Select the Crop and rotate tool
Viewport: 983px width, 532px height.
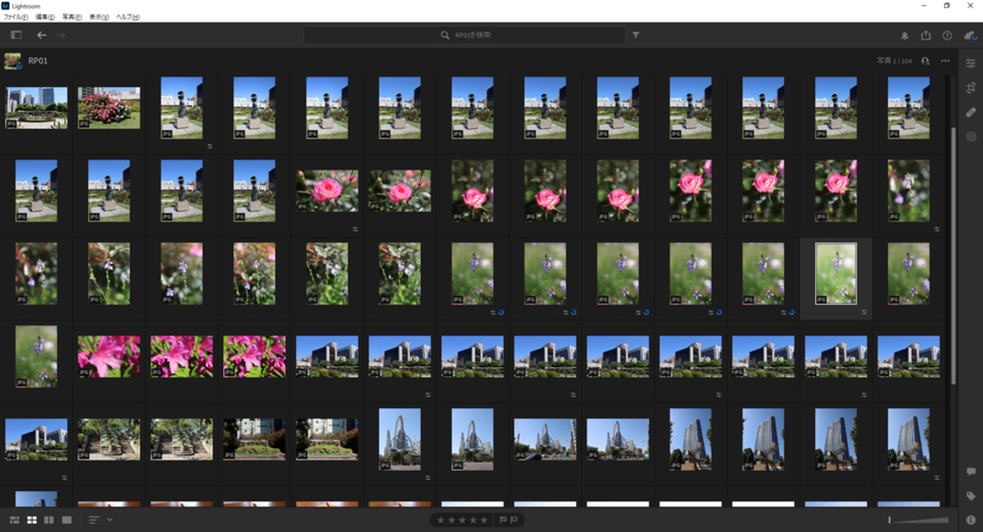[x=971, y=88]
